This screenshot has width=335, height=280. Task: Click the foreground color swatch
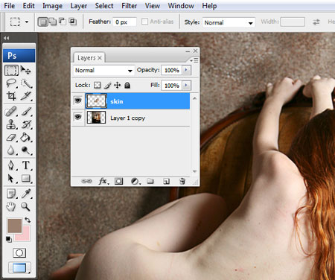pos(14,226)
